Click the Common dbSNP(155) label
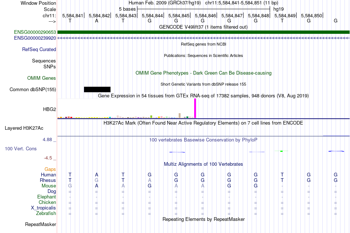Viewport: 350px width, 233px height. 32,90
